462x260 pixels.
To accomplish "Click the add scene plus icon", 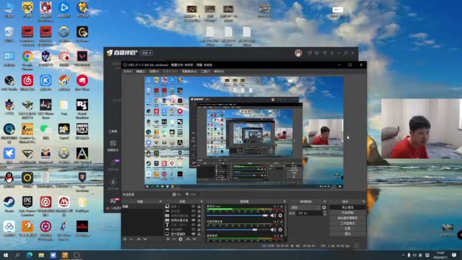I will [125, 239].
